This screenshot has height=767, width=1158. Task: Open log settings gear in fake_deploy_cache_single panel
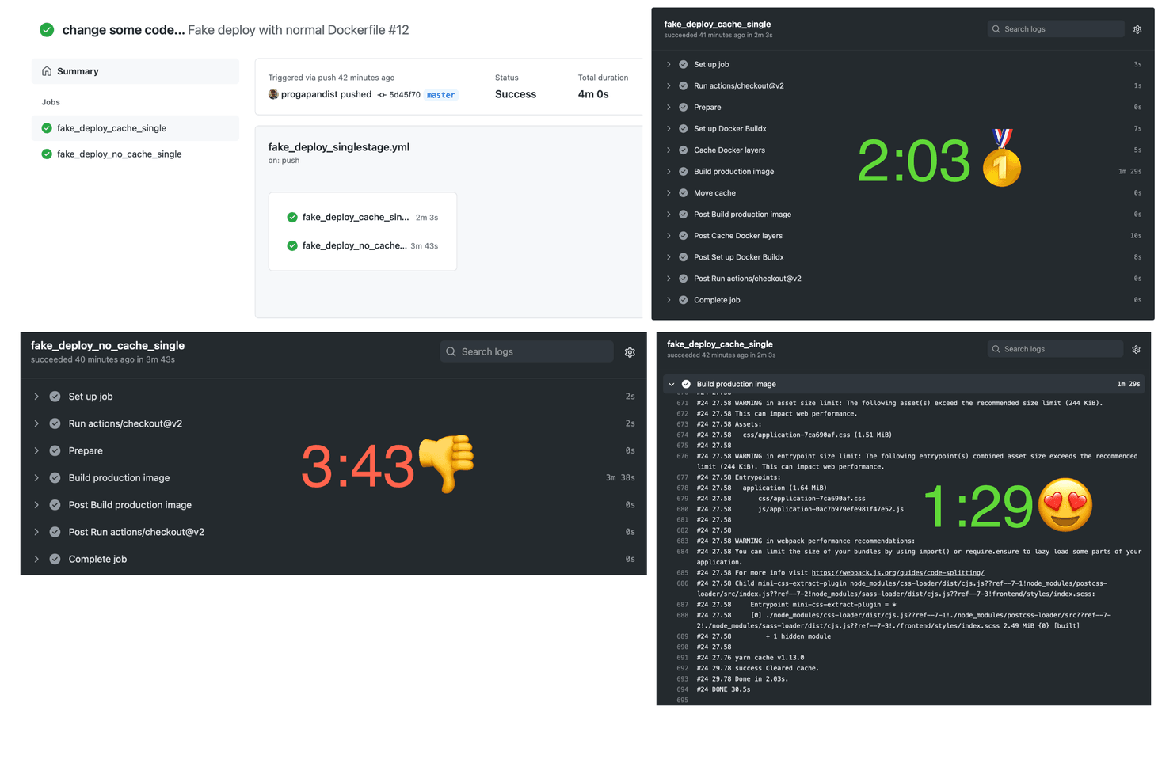click(1137, 28)
